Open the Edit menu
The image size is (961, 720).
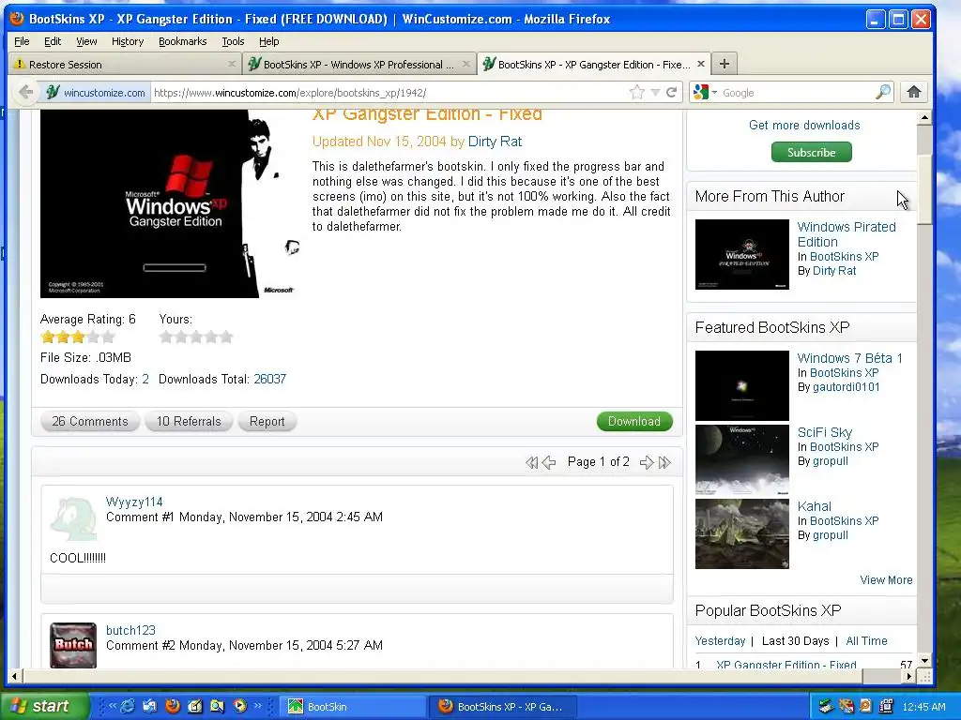[x=53, y=41]
